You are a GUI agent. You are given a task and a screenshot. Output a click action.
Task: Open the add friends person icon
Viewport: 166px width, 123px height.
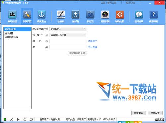[x=76, y=15]
